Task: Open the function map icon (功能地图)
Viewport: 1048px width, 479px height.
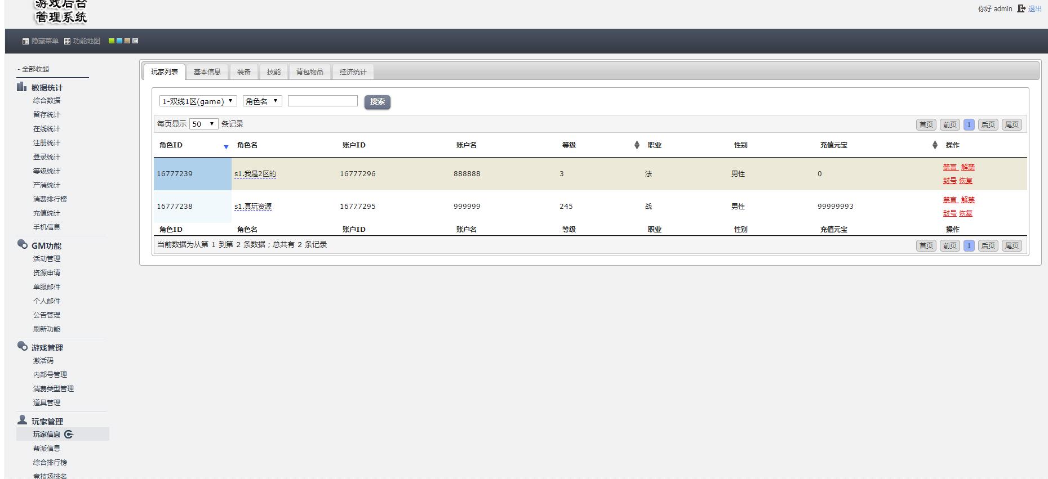Action: coord(67,41)
